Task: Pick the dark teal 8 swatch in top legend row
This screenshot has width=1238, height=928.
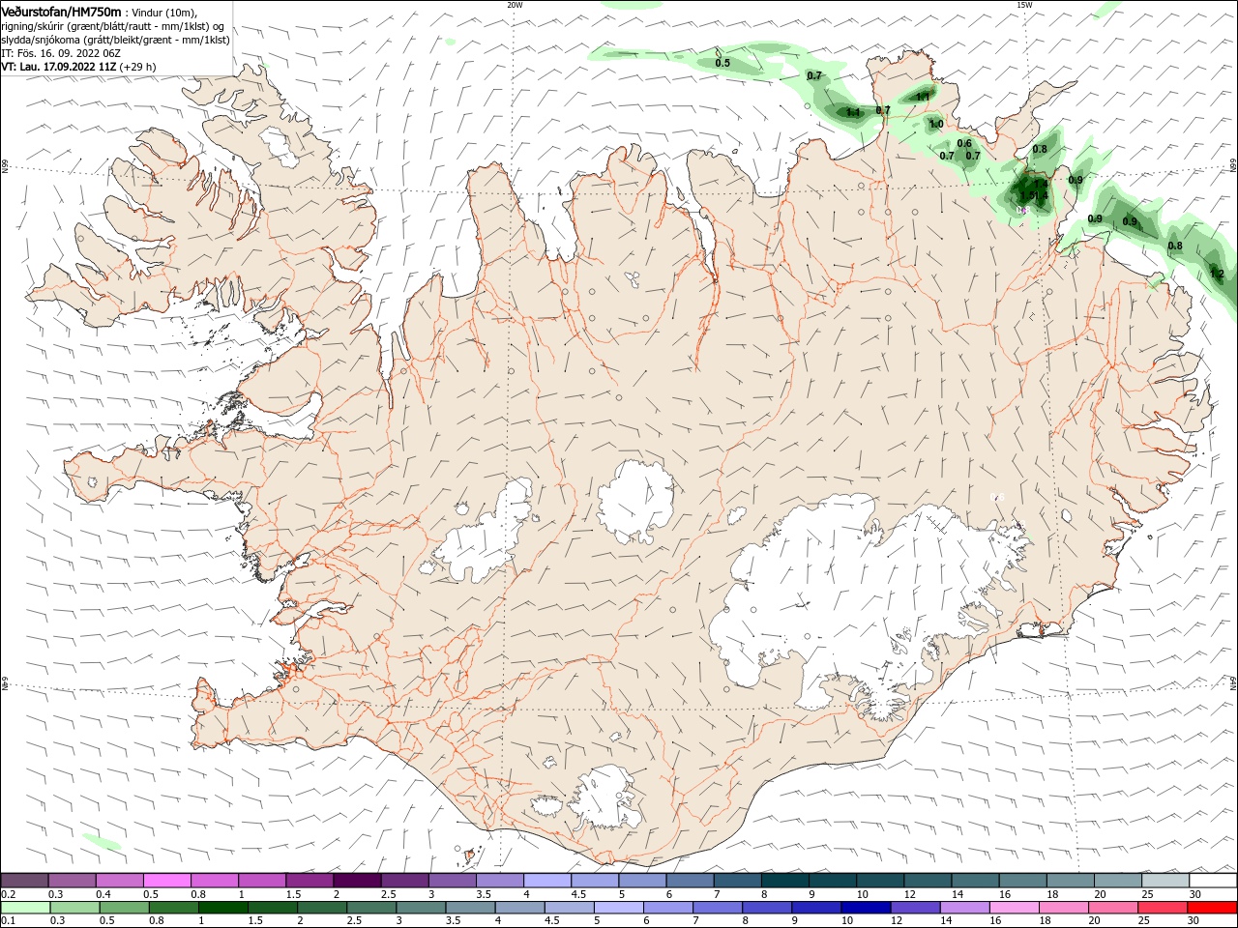Action: pyautogui.click(x=785, y=881)
